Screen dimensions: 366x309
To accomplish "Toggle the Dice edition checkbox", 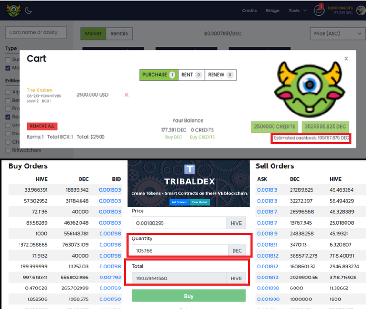I will (8, 134).
